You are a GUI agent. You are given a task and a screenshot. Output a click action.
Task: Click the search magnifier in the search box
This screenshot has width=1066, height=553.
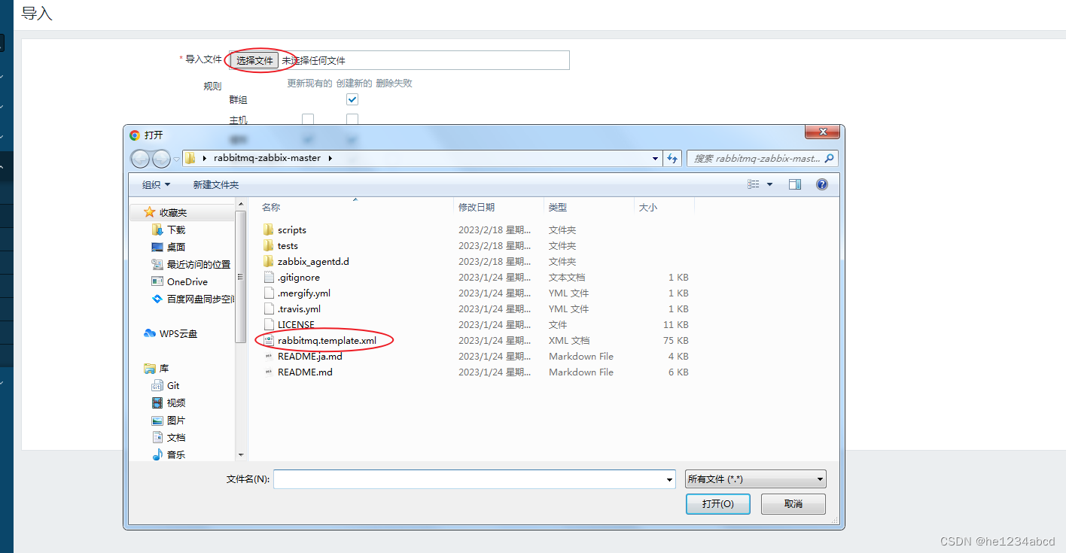[x=828, y=158]
